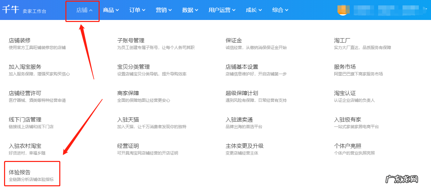
Task: Select 入驻农村淘宝 entry
Action: (25, 146)
